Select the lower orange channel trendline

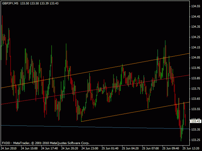(135, 111)
